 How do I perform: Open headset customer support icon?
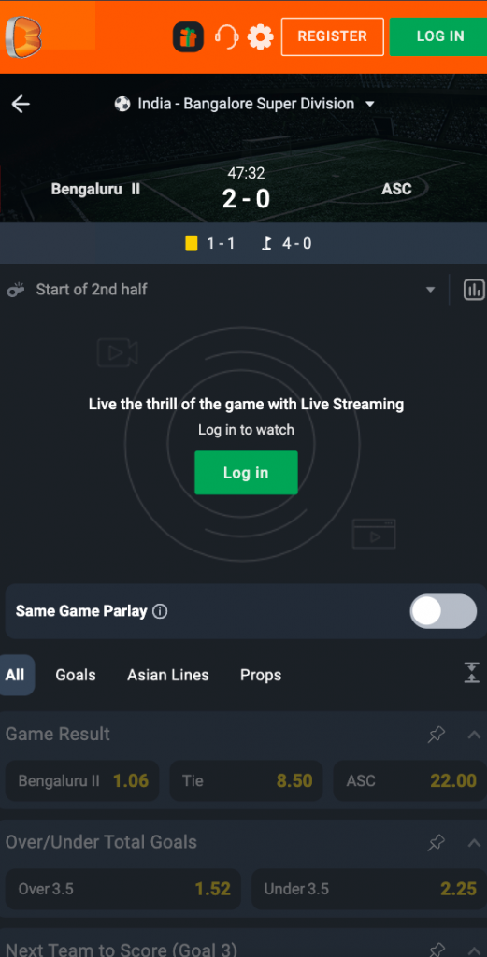click(226, 37)
